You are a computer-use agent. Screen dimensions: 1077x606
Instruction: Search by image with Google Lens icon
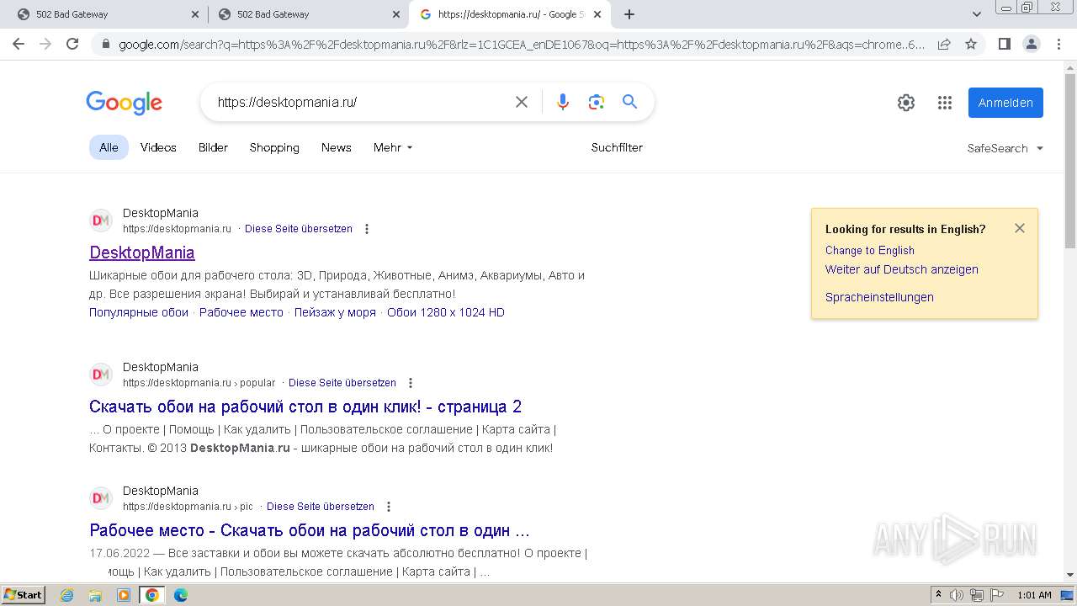pos(597,102)
